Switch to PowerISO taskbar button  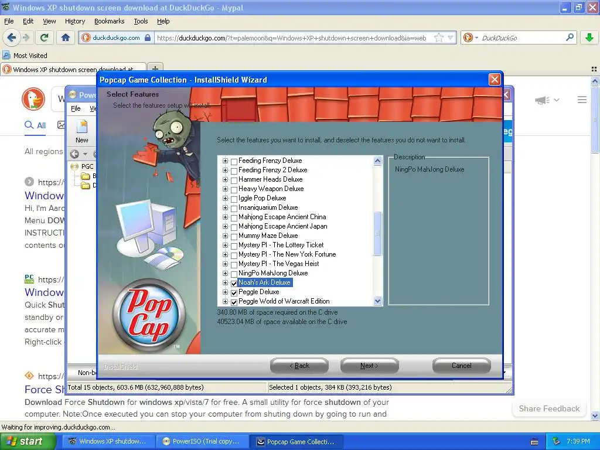pyautogui.click(x=202, y=441)
